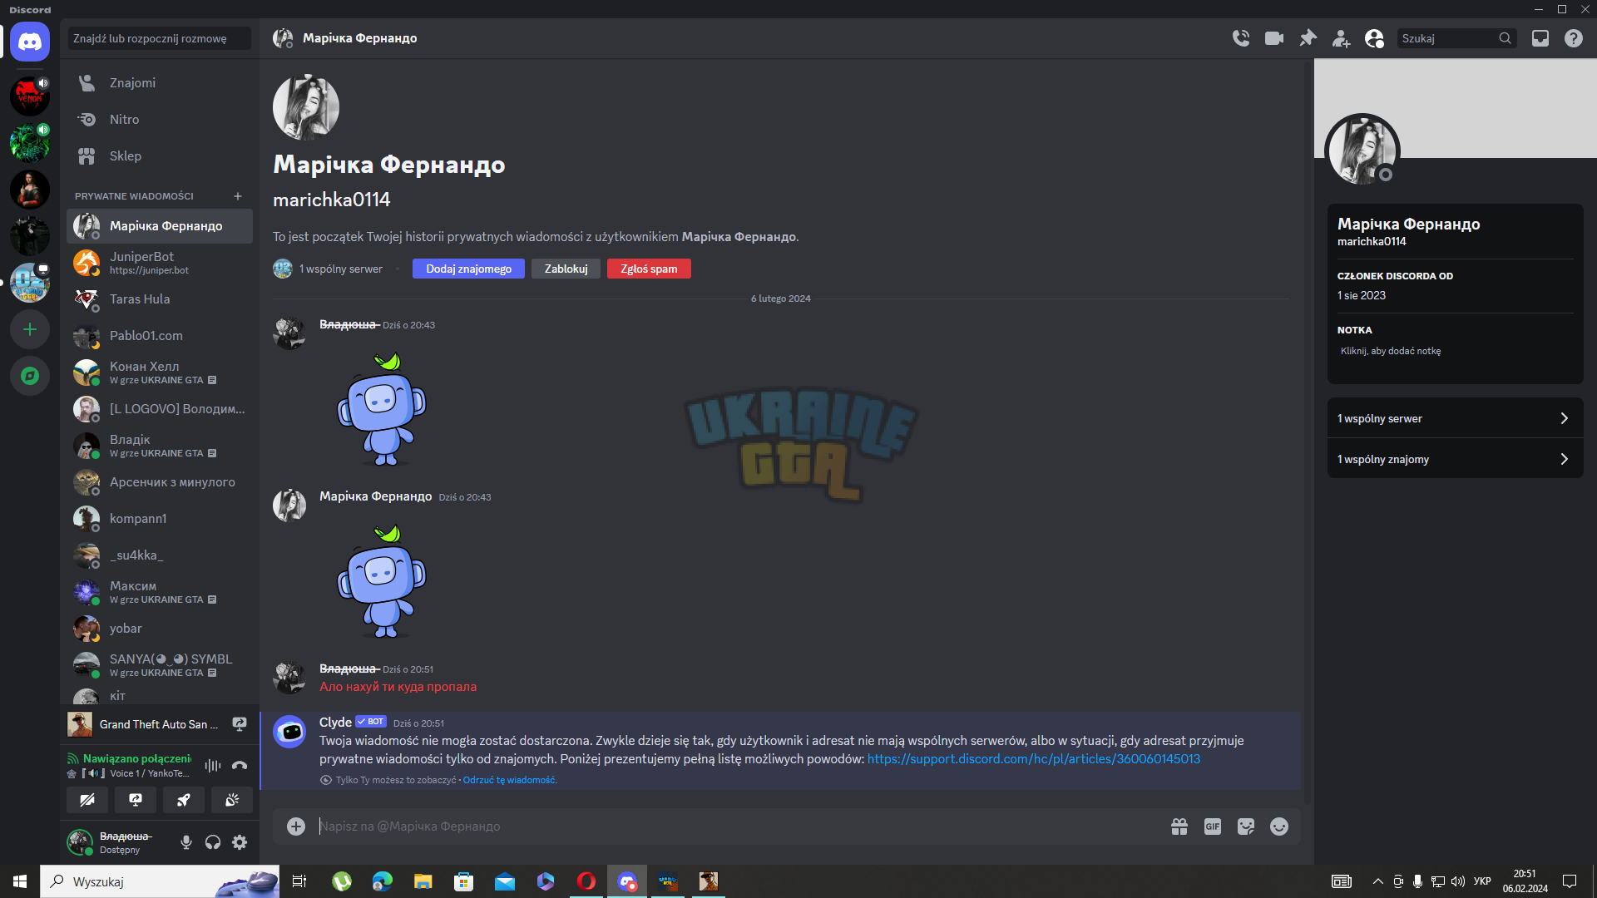The height and width of the screenshot is (898, 1597).
Task: Click the Zablokuj button
Action: coord(566,269)
